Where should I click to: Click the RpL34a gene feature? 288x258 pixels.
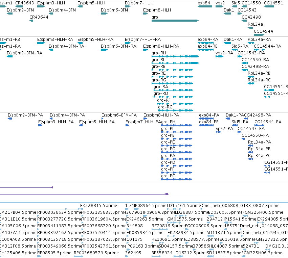click(250, 28)
